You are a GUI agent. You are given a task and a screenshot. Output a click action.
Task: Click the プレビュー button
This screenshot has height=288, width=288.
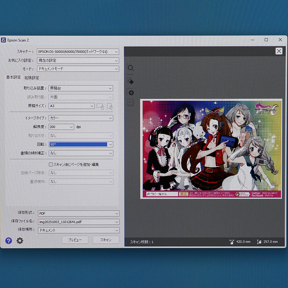point(75,240)
